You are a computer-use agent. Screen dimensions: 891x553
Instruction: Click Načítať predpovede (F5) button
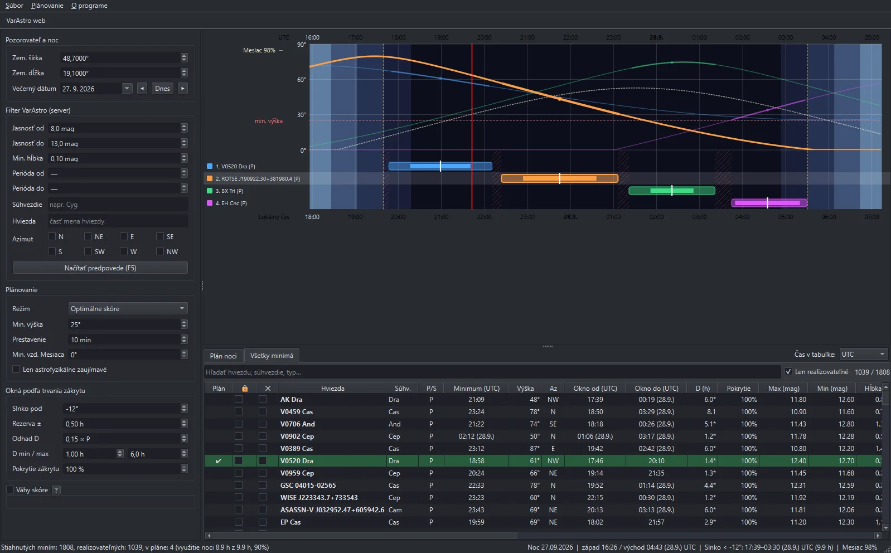click(100, 268)
